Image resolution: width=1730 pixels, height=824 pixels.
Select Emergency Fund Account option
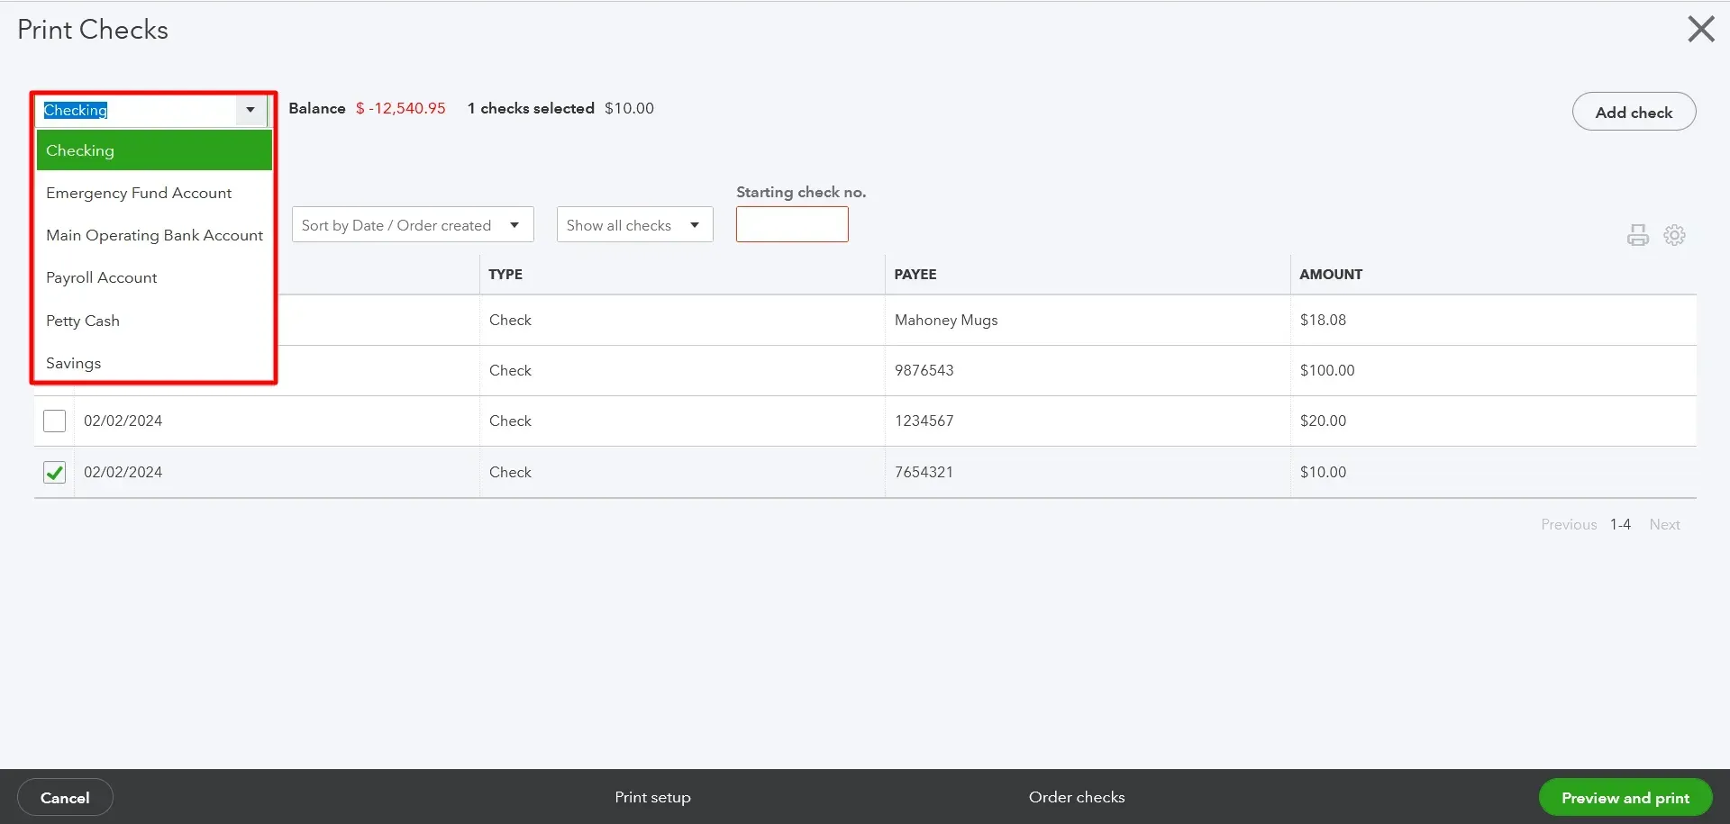tap(154, 193)
